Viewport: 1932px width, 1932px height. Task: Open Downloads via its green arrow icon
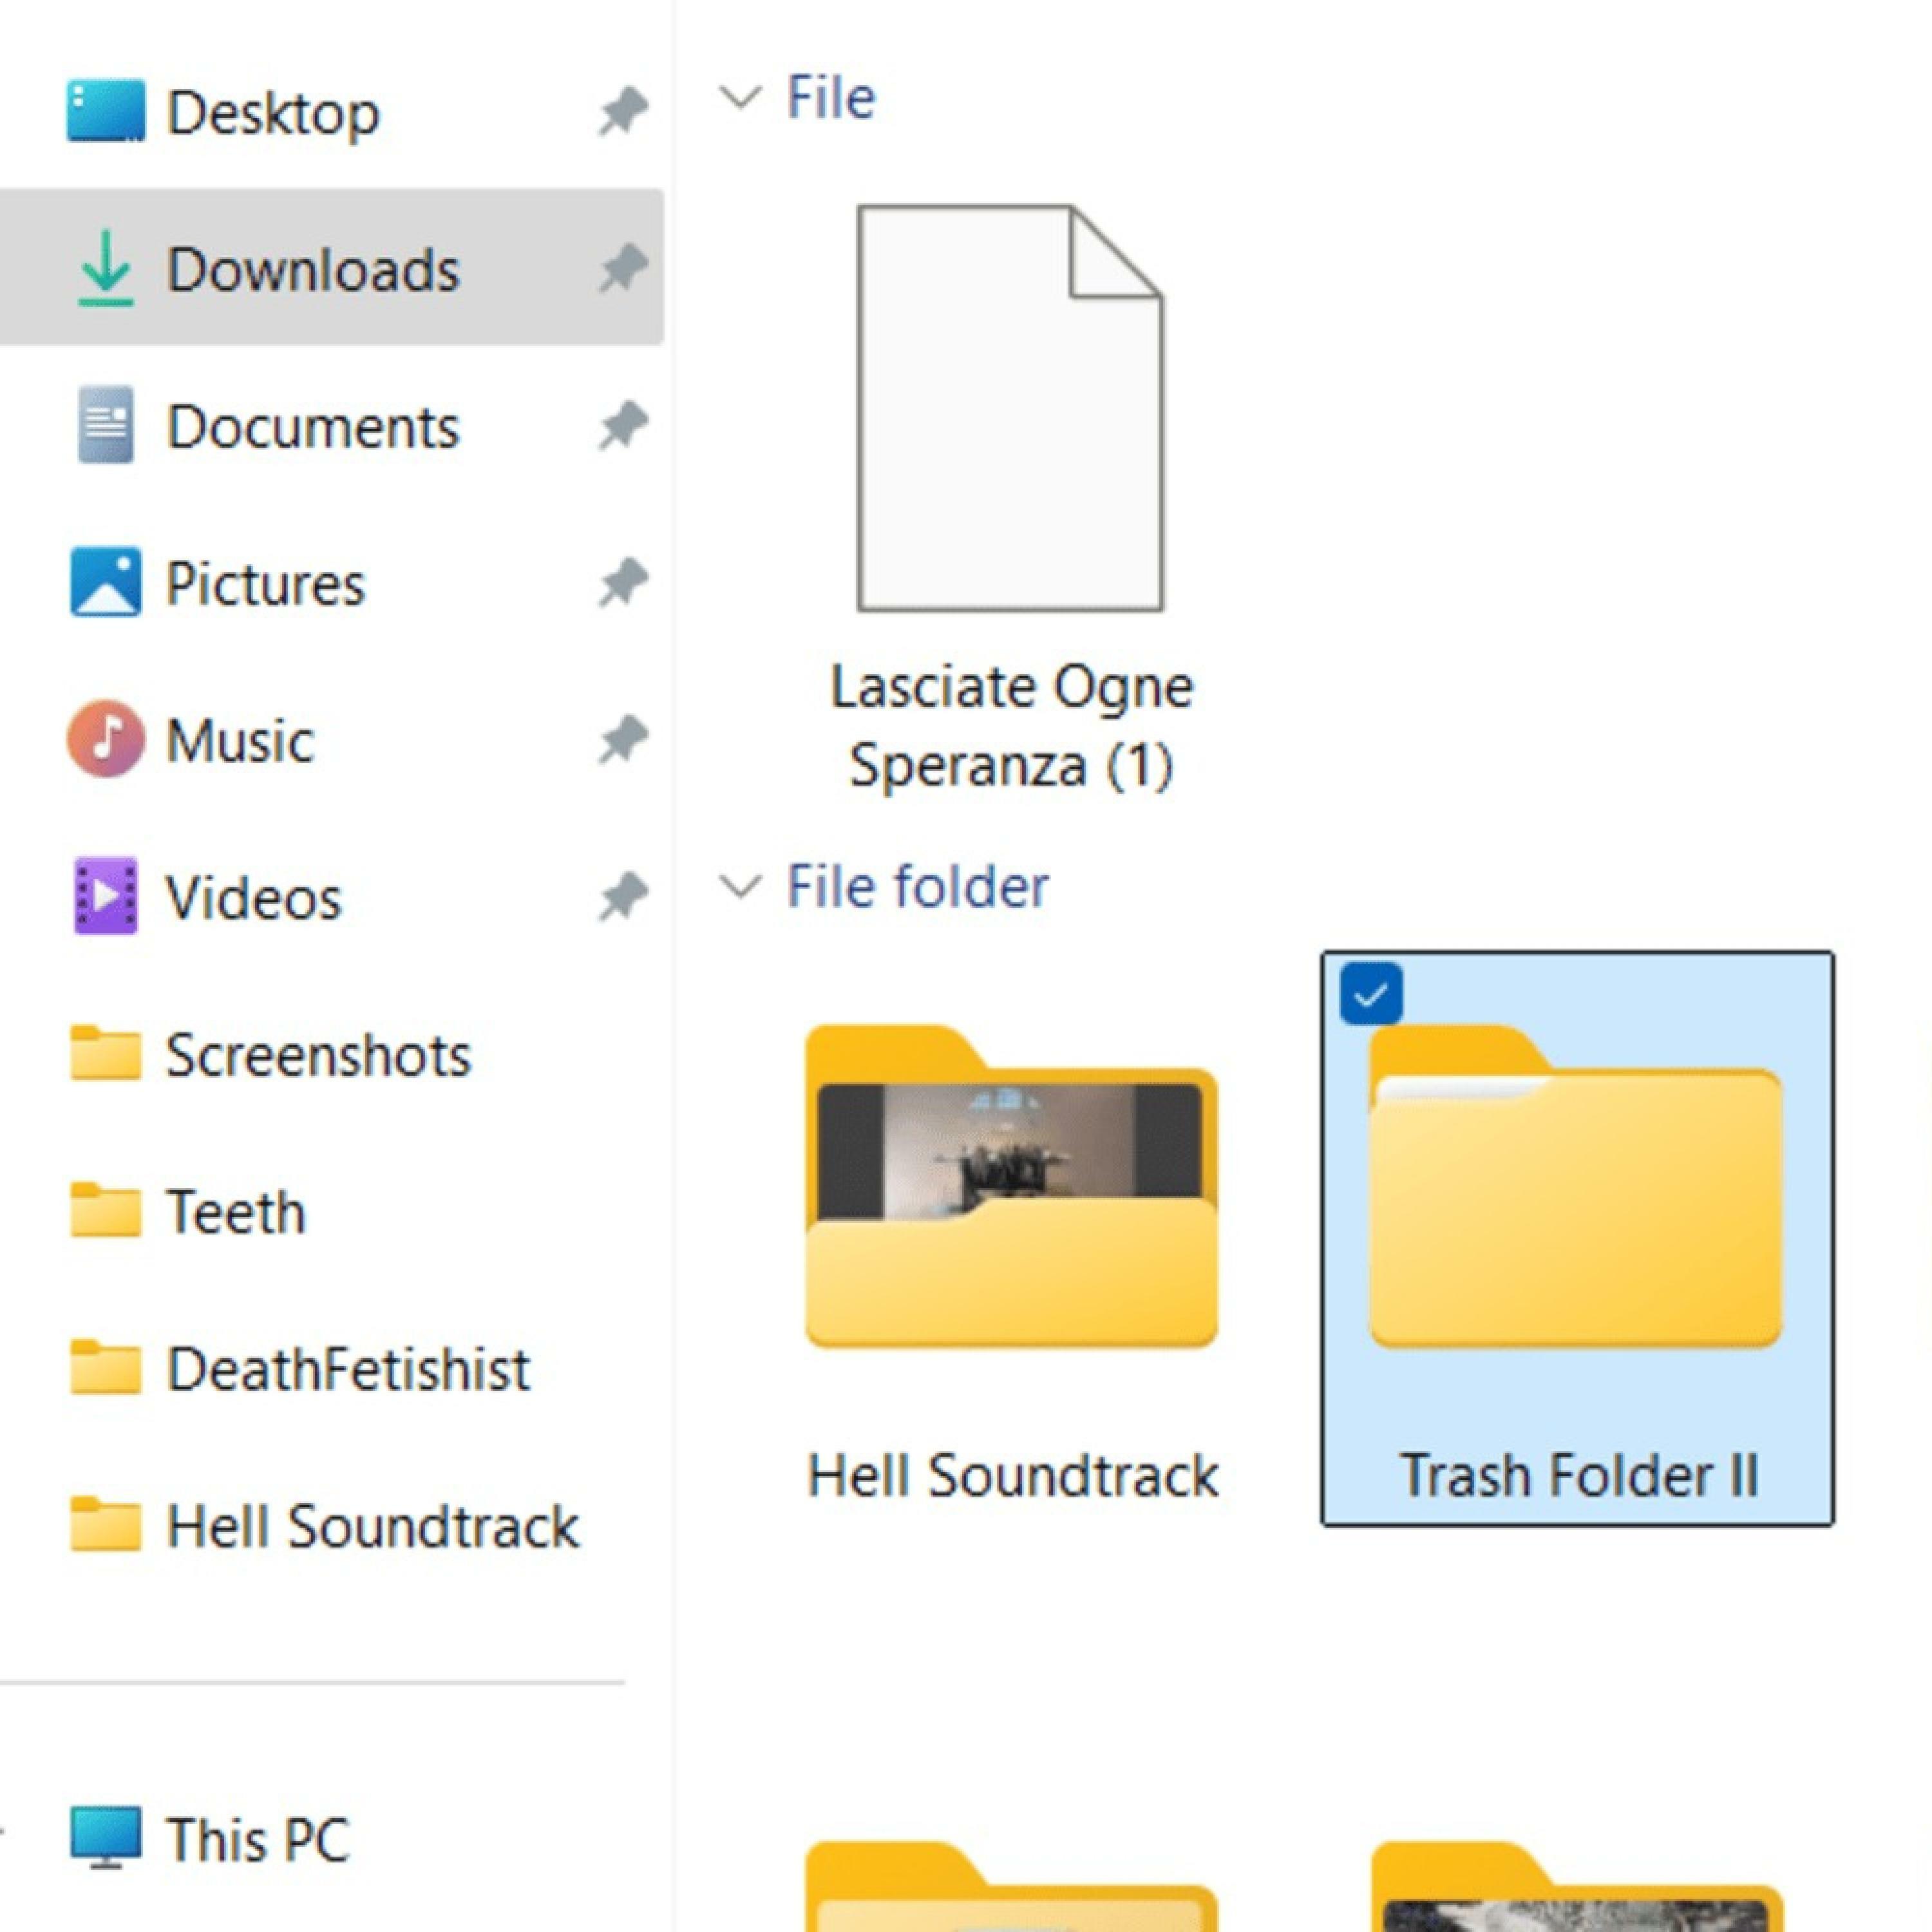coord(105,268)
